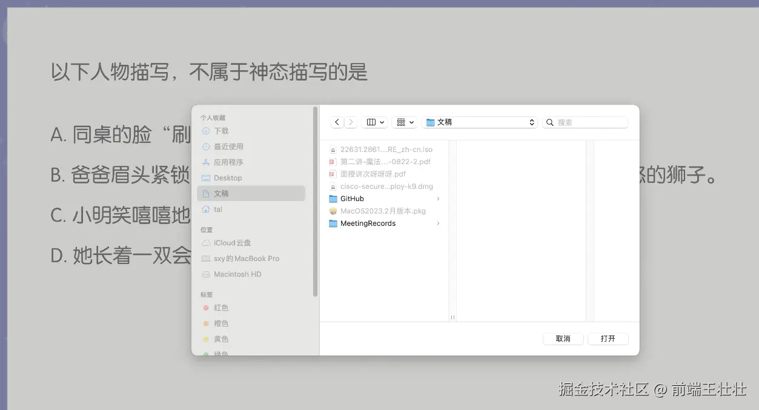Choose the 黄色 tag

tap(251, 339)
